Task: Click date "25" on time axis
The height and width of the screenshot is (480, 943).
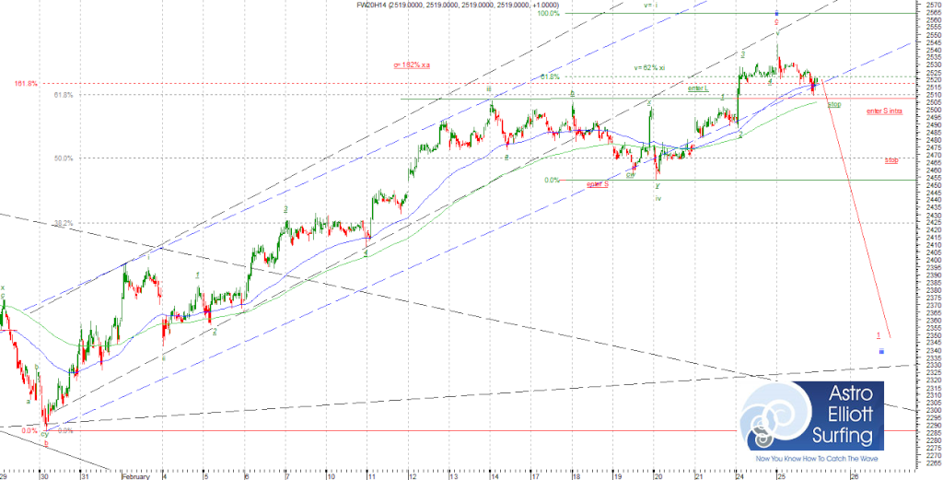Action: (781, 475)
